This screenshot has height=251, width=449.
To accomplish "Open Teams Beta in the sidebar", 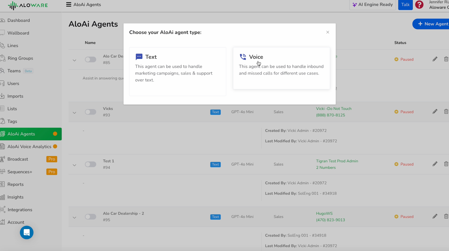I will (x=31, y=71).
